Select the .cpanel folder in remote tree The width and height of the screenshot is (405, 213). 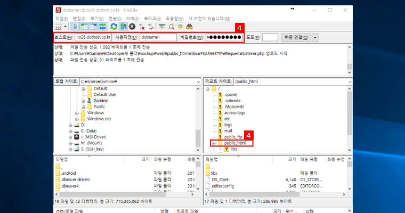(x=232, y=95)
